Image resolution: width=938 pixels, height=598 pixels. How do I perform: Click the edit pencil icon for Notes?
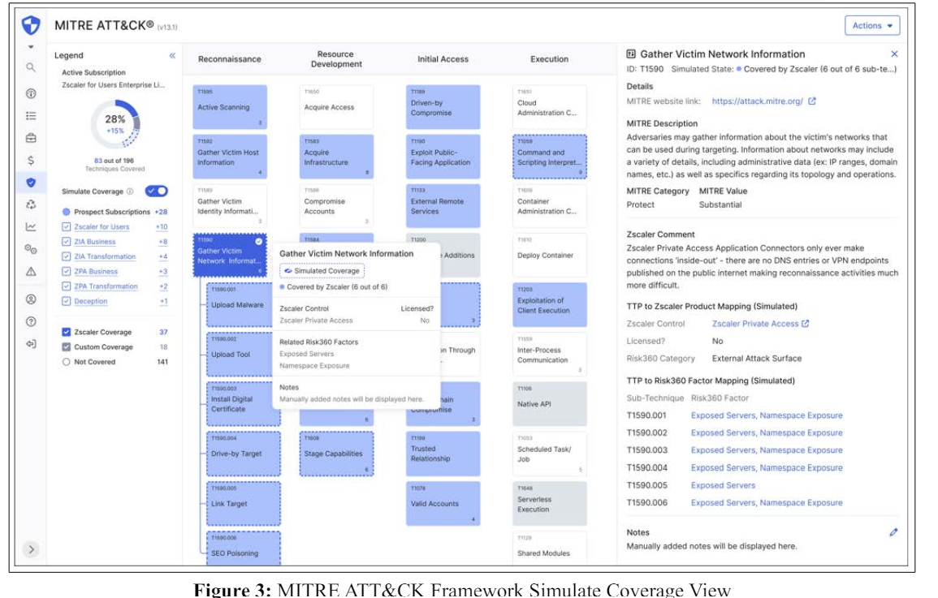click(x=893, y=532)
